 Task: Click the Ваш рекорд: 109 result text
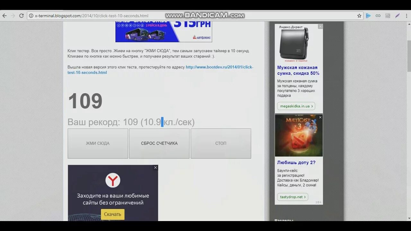(131, 122)
